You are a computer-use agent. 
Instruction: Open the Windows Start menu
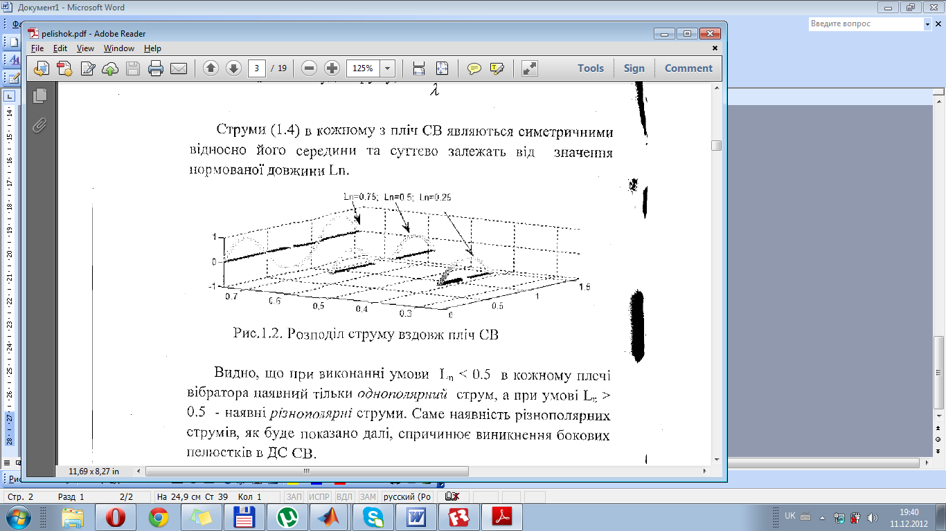pyautogui.click(x=19, y=516)
